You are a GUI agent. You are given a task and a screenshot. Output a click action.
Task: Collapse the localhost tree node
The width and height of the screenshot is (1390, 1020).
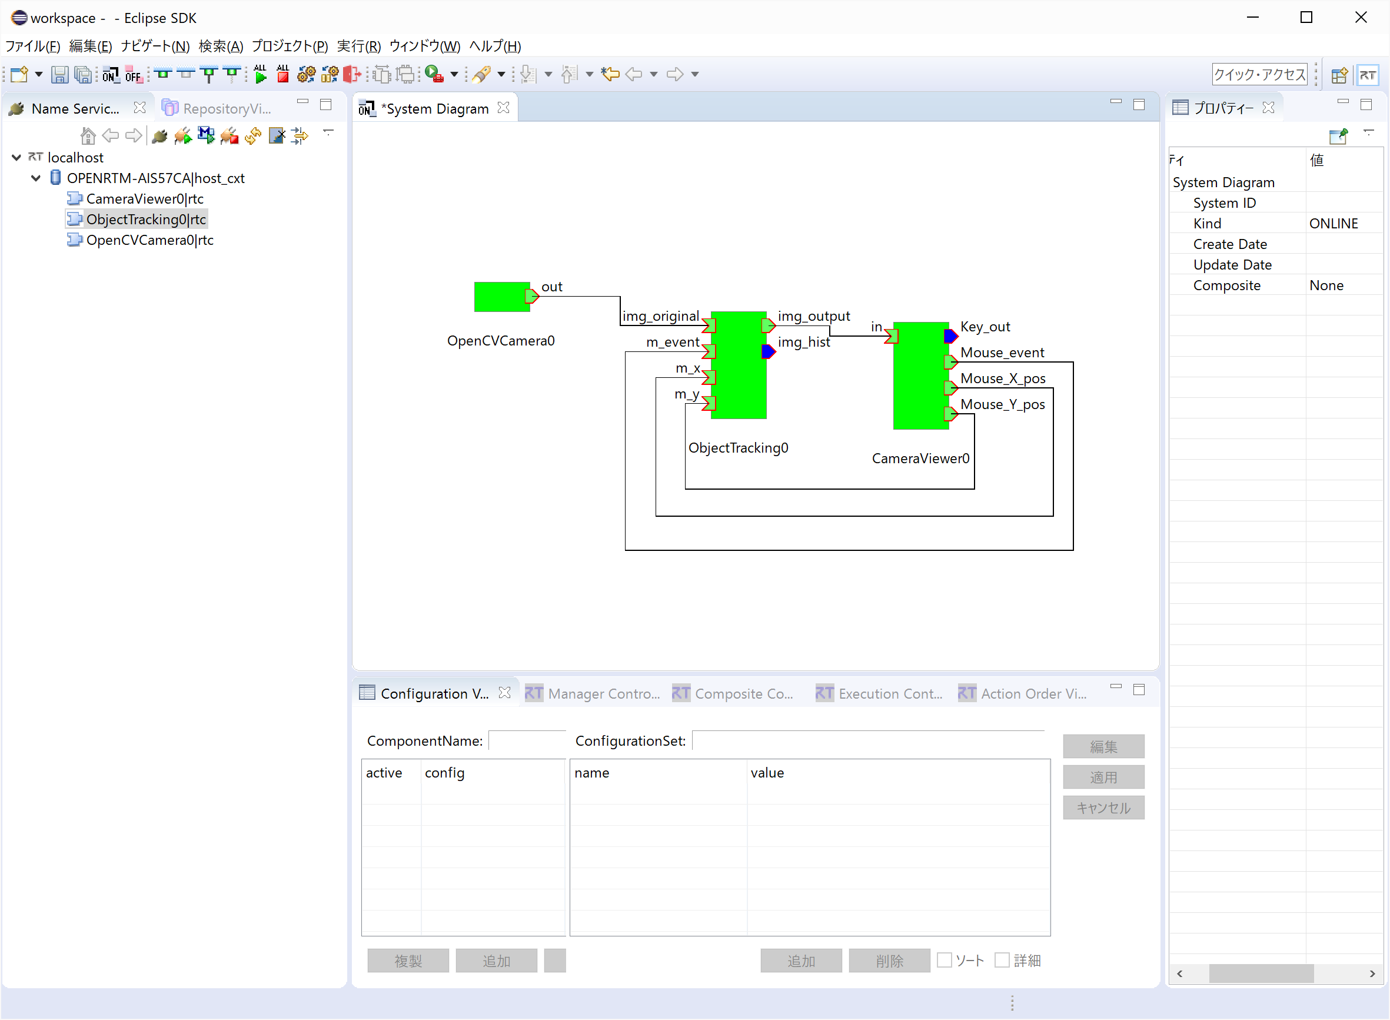point(16,158)
